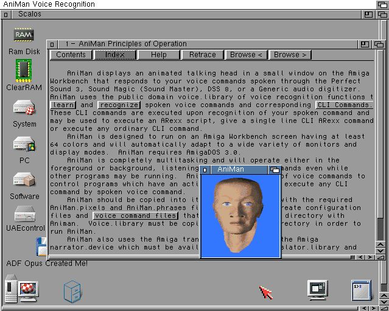Click the guide window scroll right arrow
The image size is (389, 311).
pyautogui.click(x=370, y=257)
